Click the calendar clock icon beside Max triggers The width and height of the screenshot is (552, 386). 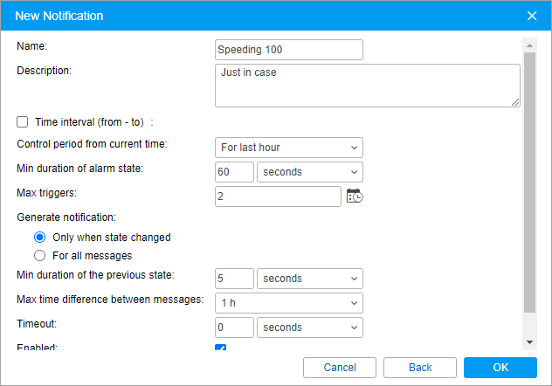coord(355,196)
